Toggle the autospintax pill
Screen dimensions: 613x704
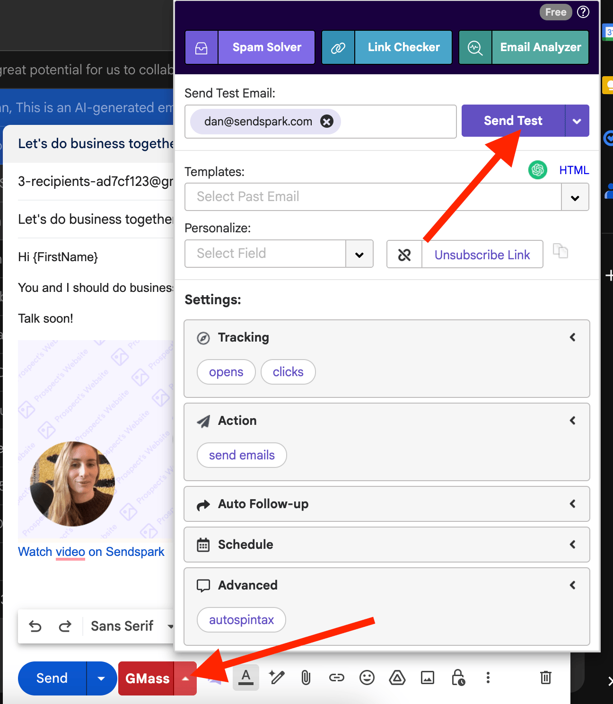coord(241,620)
